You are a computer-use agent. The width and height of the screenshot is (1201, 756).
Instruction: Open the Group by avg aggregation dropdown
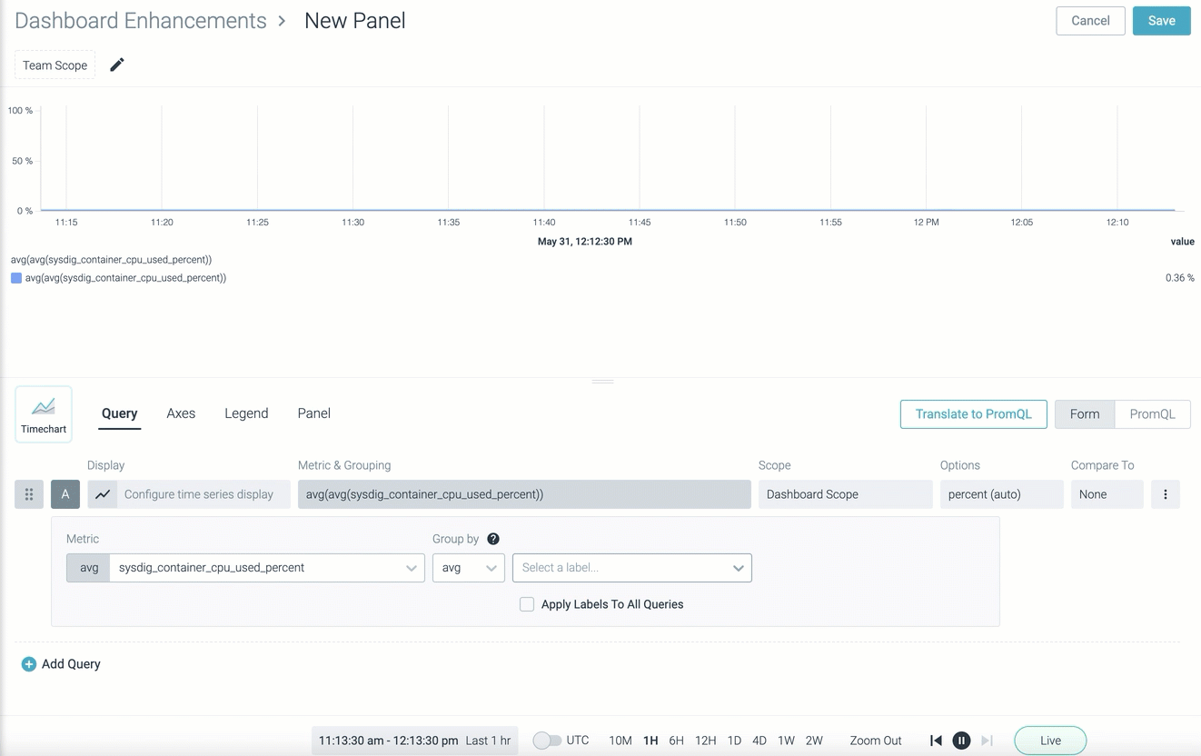(x=469, y=568)
